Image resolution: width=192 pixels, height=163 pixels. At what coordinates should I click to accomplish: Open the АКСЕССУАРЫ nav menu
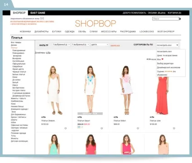pos(109,32)
